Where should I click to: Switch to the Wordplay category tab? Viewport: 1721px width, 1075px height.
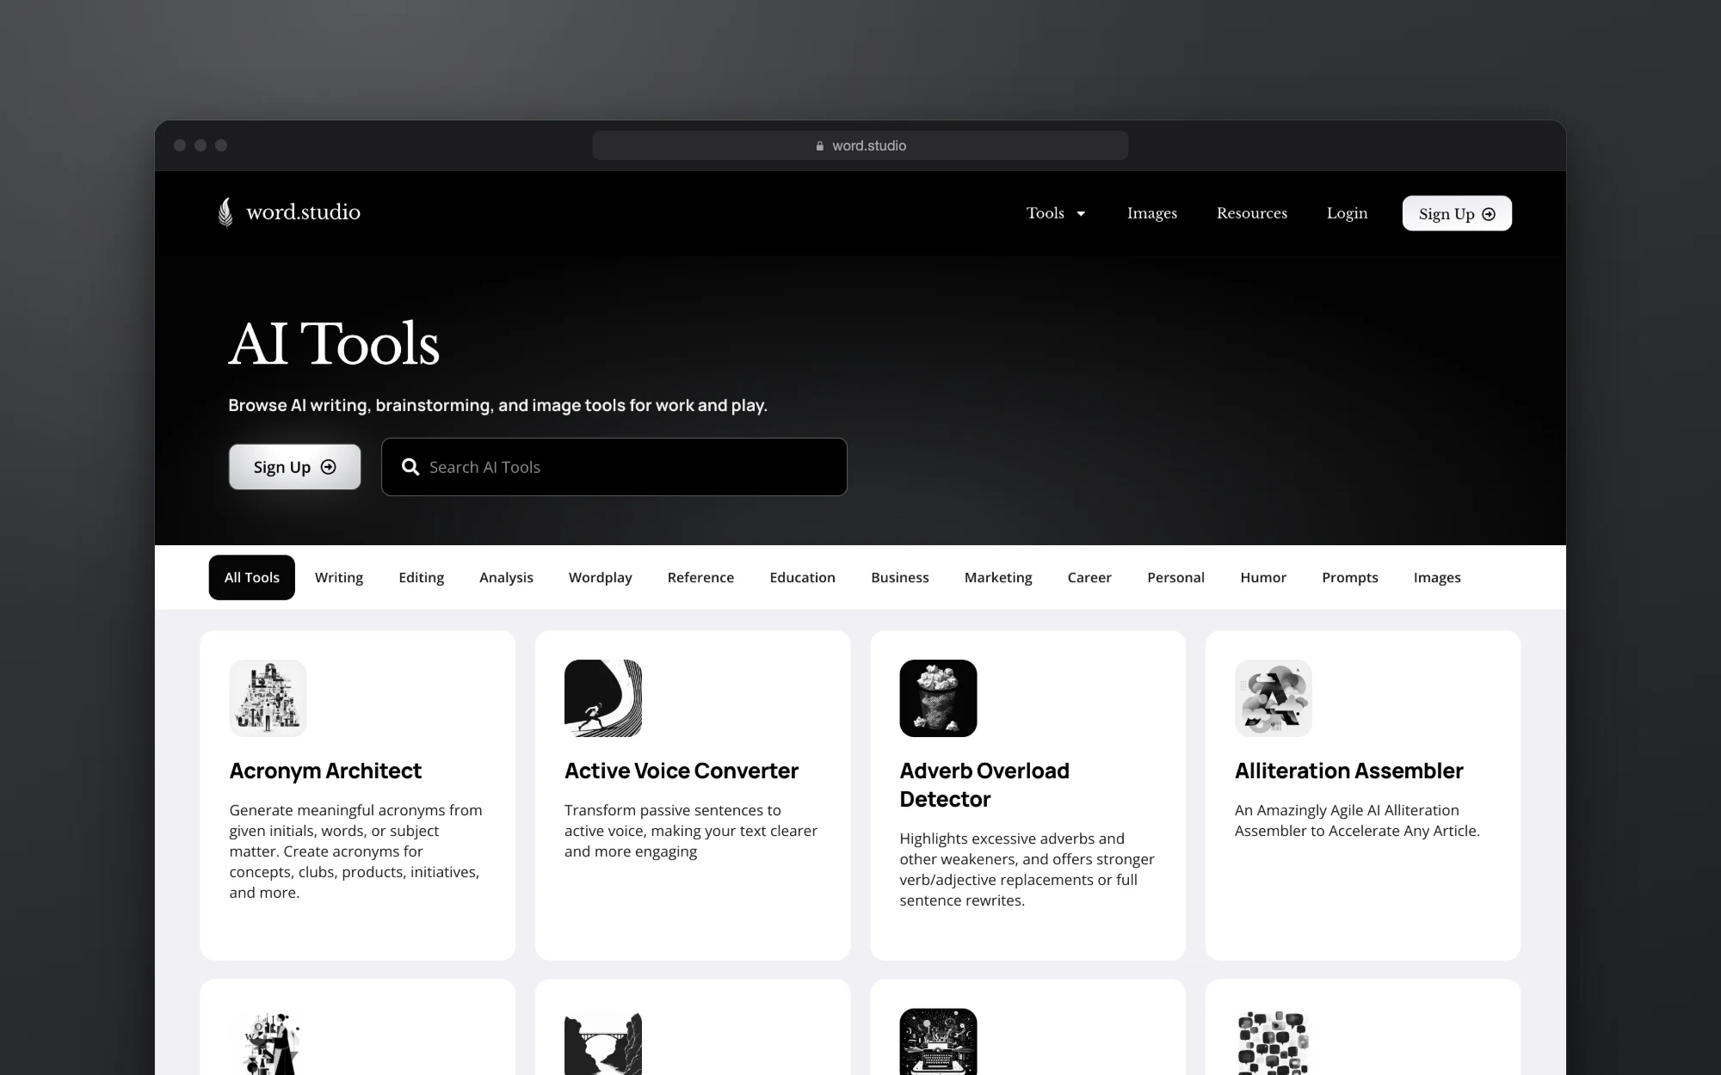pyautogui.click(x=601, y=577)
